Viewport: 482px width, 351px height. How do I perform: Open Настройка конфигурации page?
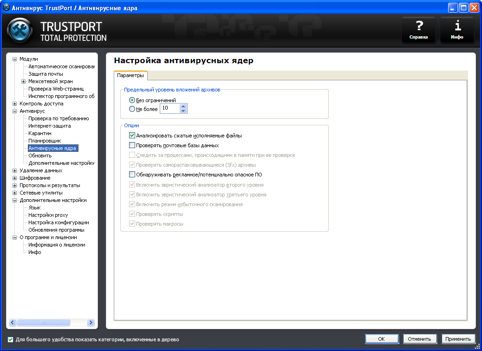[59, 222]
